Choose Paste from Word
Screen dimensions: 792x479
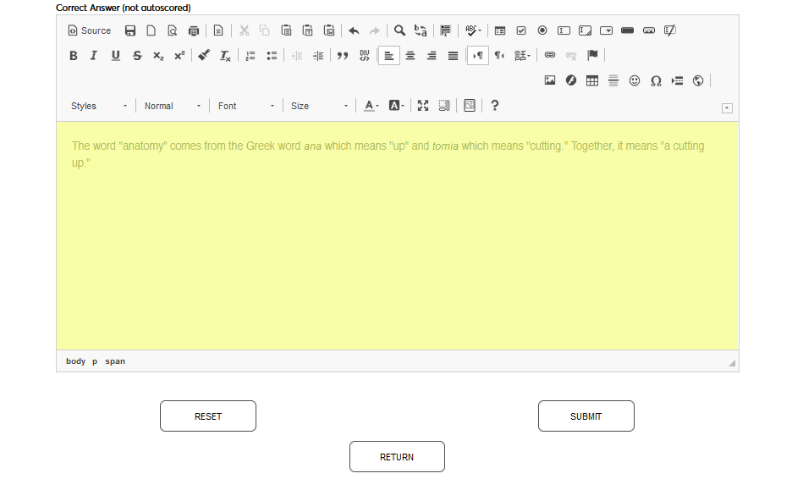(x=329, y=30)
